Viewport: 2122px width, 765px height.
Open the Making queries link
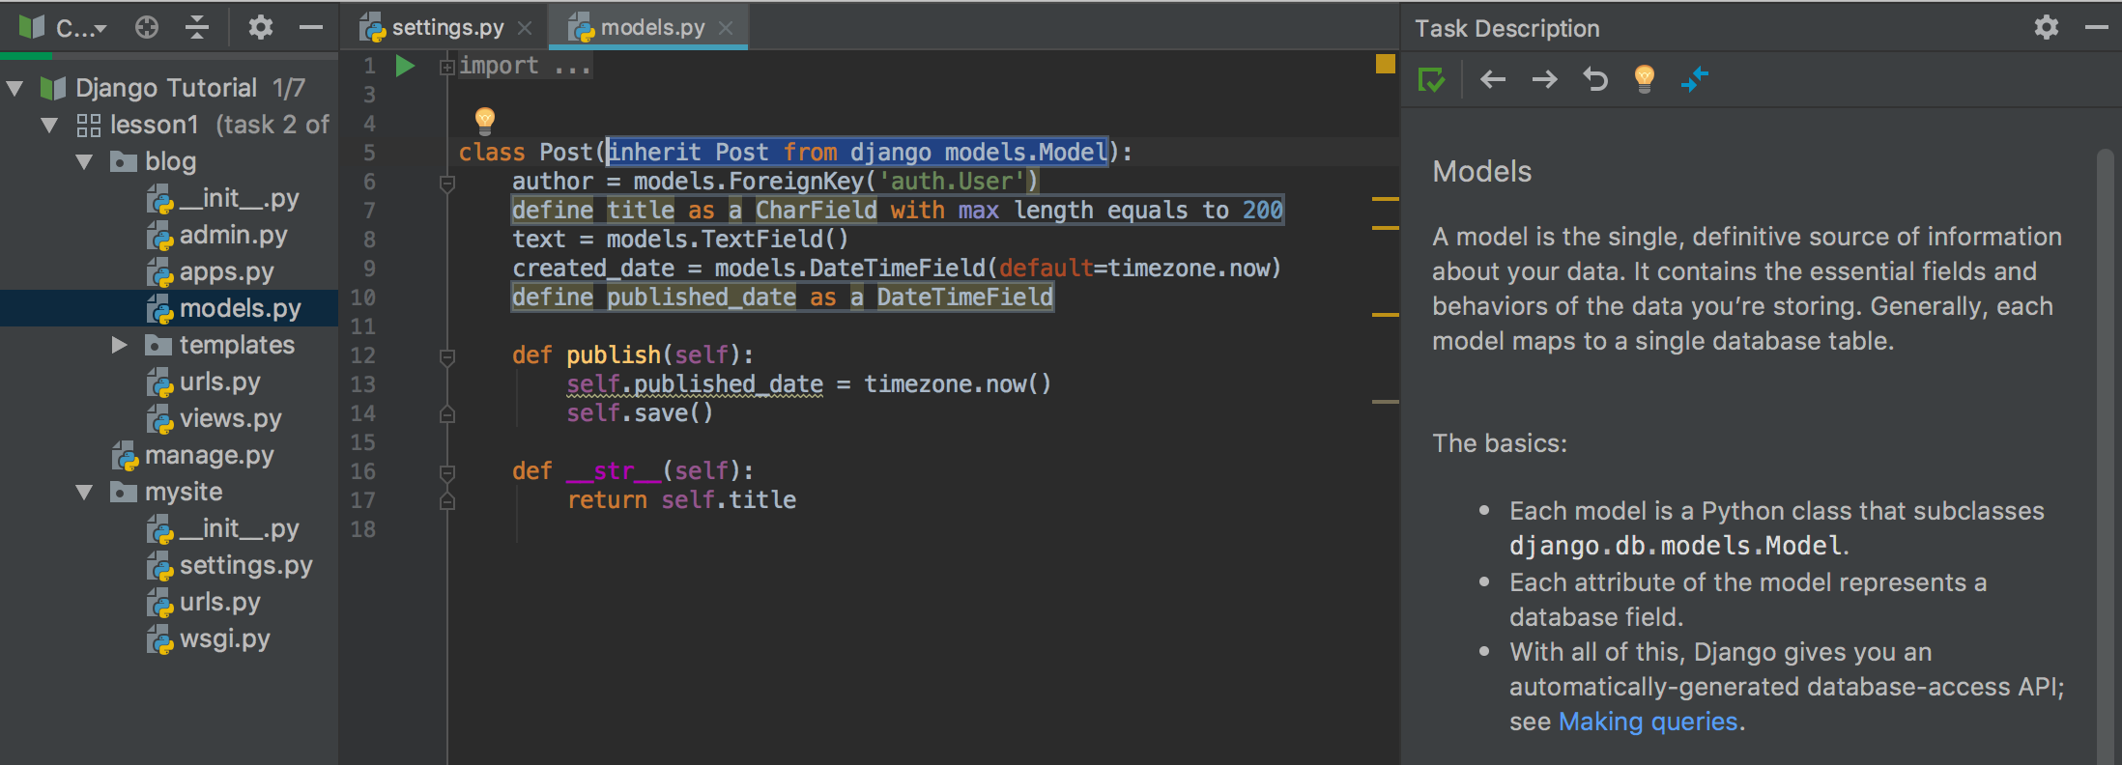point(1648,722)
